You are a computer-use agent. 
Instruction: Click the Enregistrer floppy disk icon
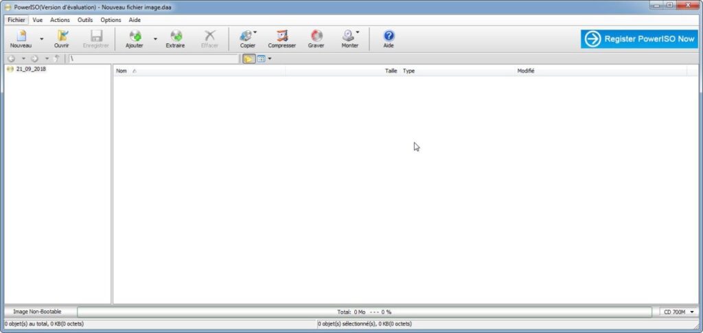(96, 36)
